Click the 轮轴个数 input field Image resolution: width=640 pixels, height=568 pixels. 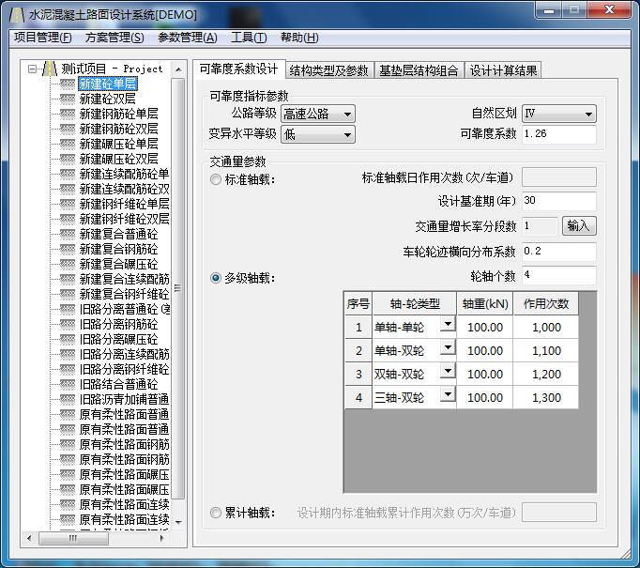[x=558, y=275]
